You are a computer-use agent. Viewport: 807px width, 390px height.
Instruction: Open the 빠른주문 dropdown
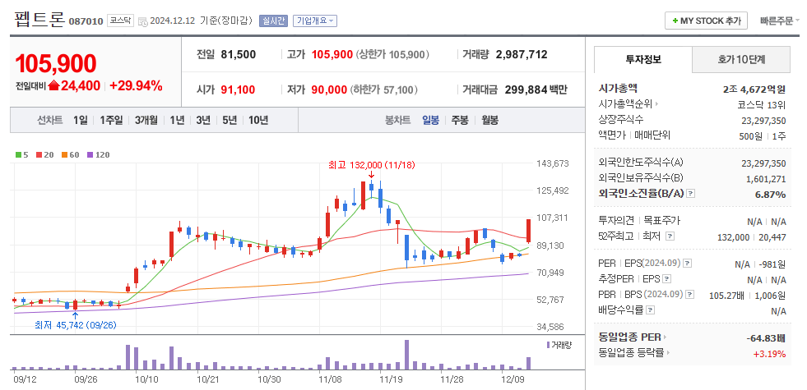780,21
